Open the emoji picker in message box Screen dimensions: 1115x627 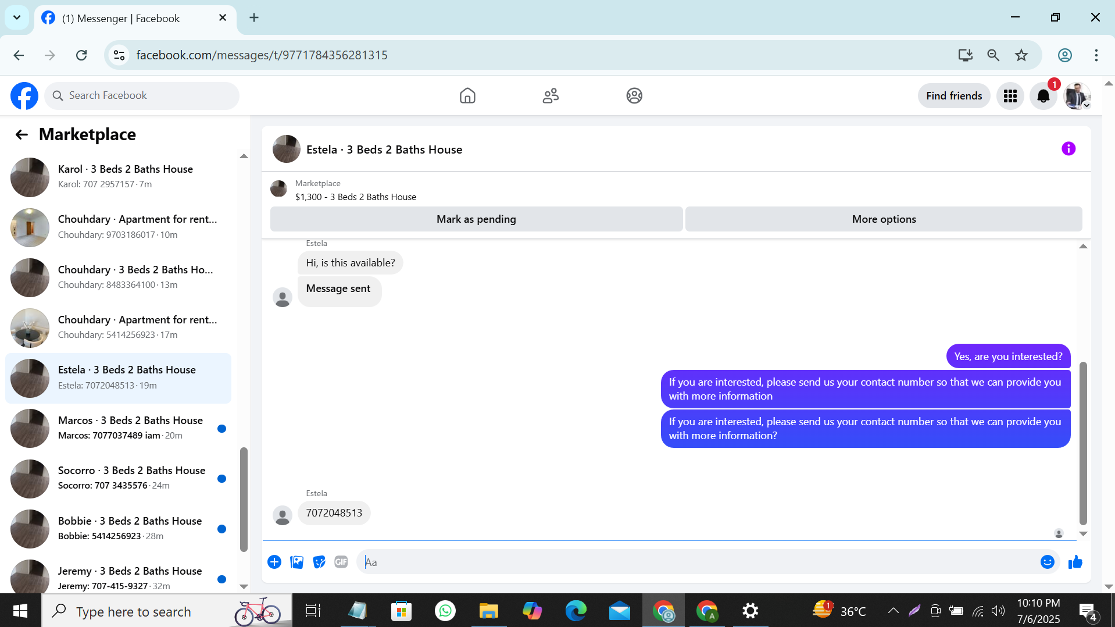1048,562
